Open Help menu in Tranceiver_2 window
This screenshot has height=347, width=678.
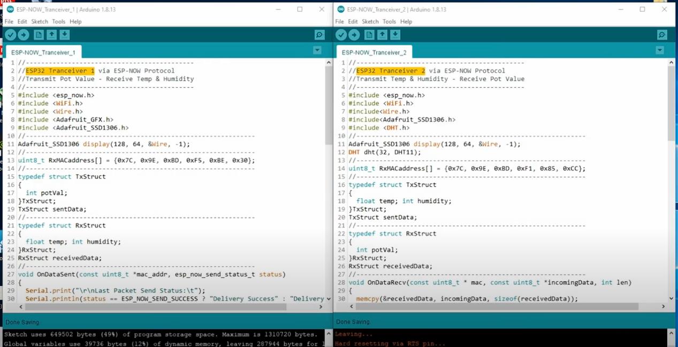click(x=406, y=21)
